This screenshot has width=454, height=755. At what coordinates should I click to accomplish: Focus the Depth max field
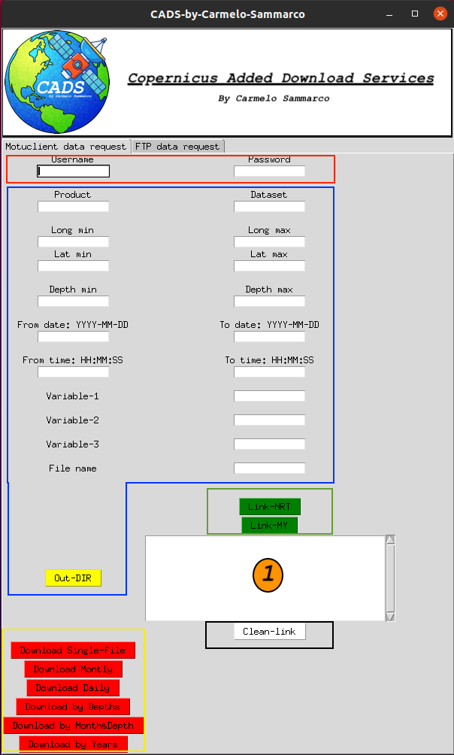click(269, 302)
